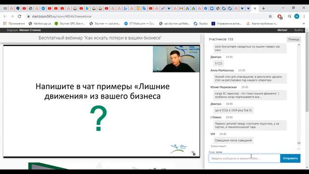Click the Павел chat sender name
The width and height of the screenshot is (309, 174).
tap(217, 117)
